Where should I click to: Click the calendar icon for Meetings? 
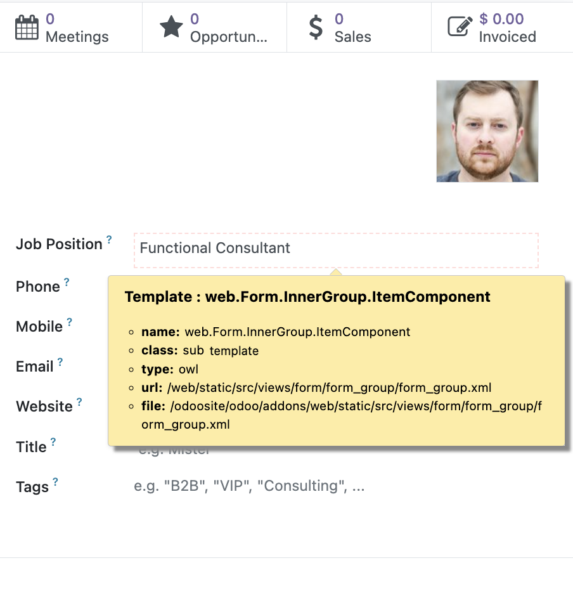point(27,28)
